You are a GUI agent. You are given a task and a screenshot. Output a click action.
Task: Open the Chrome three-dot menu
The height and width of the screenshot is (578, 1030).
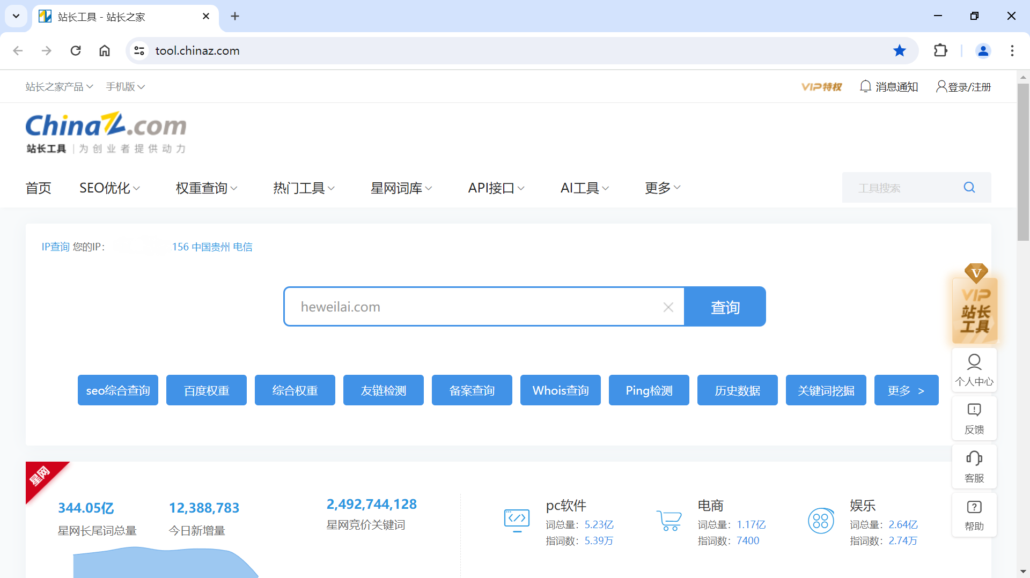(1012, 50)
